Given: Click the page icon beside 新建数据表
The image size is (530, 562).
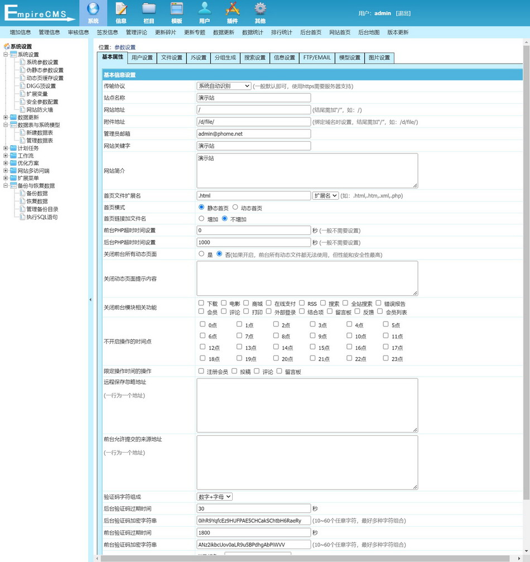Looking at the screenshot, I should [22, 133].
